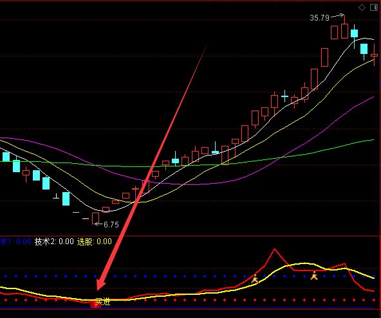The width and height of the screenshot is (381, 318).
Task: Click the cyan cross doji candlestick
Action: tap(284, 96)
